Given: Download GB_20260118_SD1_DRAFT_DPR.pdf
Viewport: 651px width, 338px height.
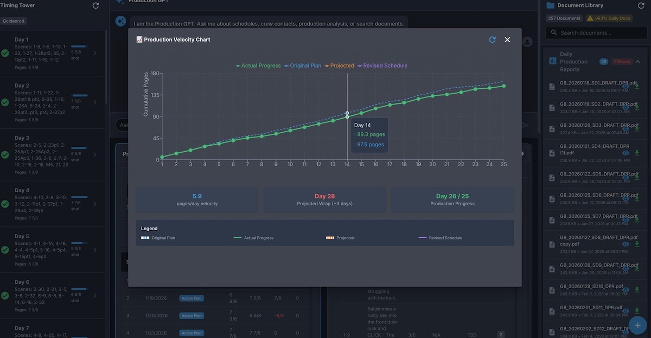Looking at the screenshot, I should pos(637,86).
